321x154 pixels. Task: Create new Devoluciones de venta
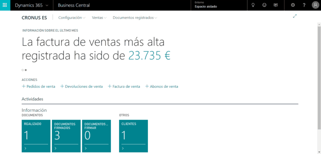pyautogui.click(x=82, y=87)
